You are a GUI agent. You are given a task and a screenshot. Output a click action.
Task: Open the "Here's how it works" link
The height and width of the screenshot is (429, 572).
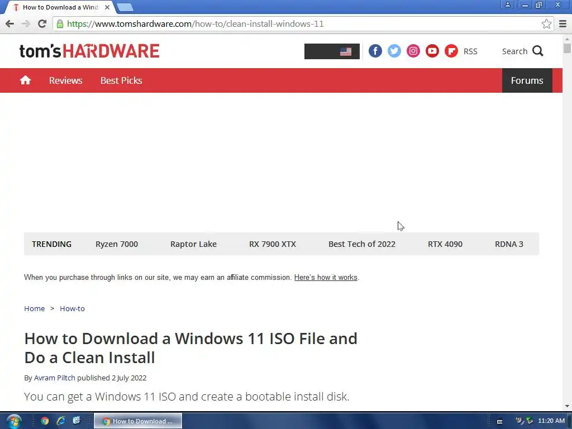pos(326,277)
